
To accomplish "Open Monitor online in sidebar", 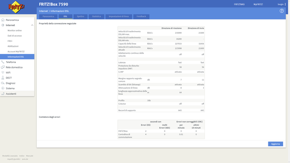I will [14, 30].
